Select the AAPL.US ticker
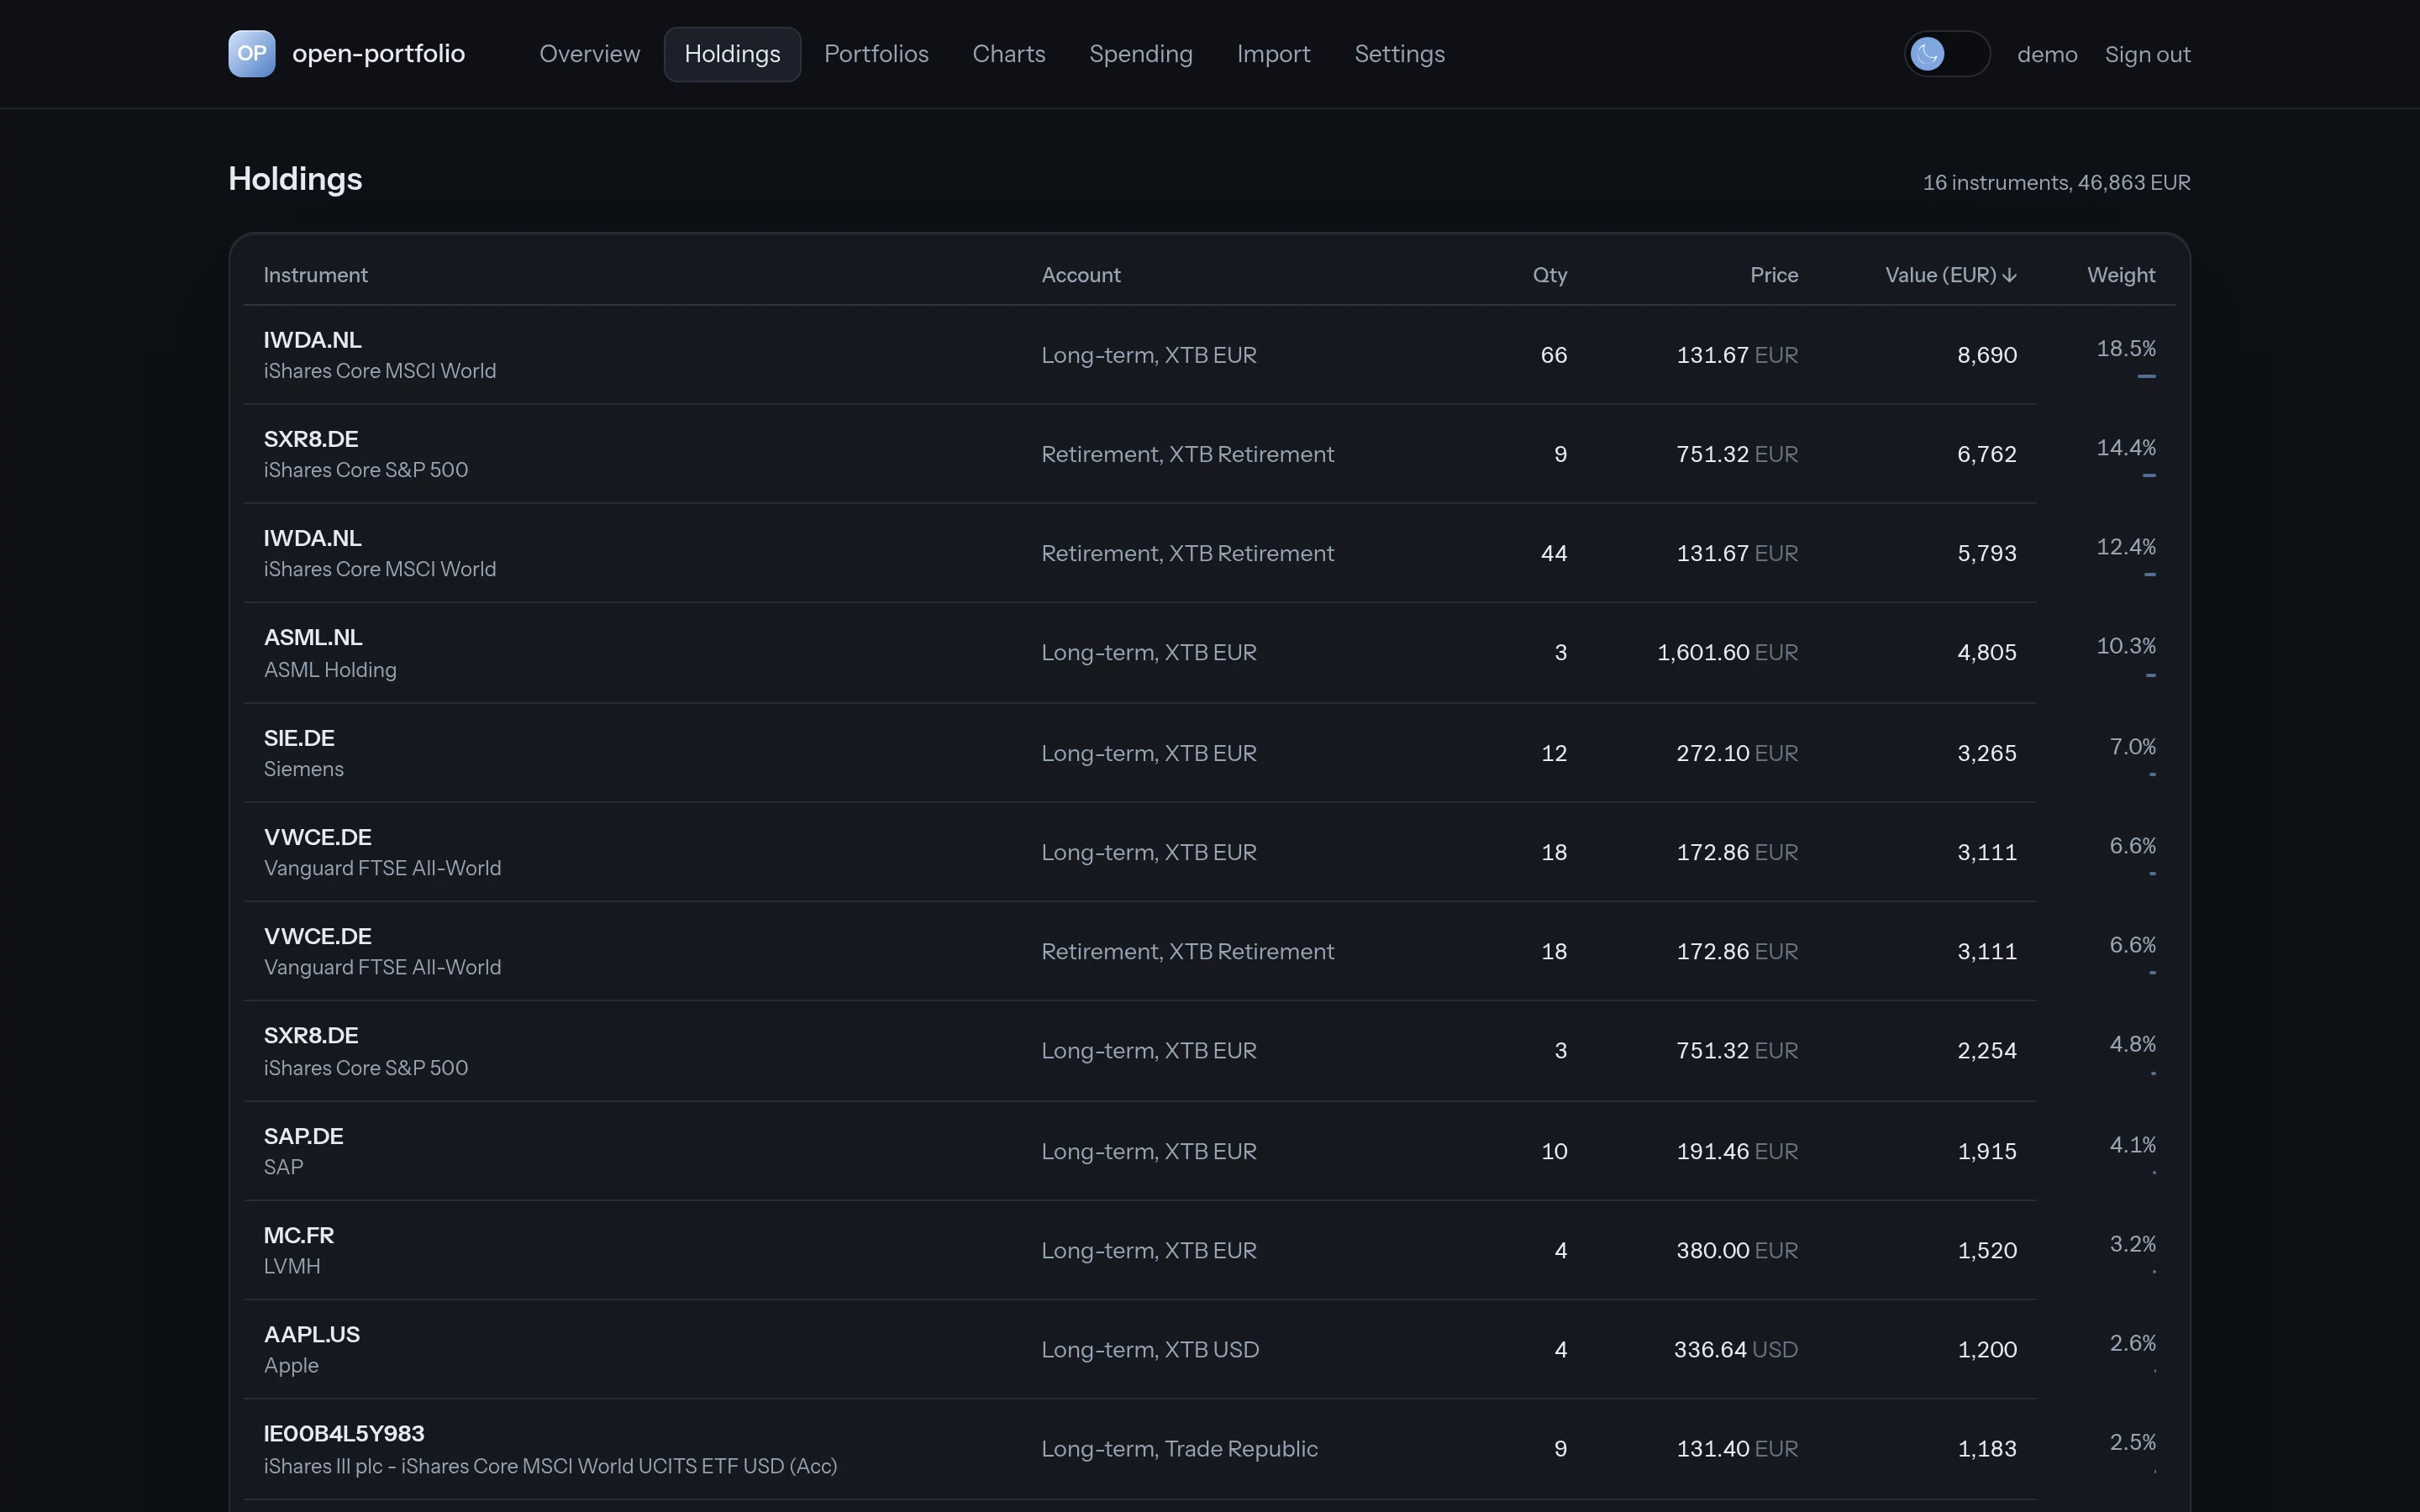Viewport: 2420px width, 1512px height. tap(311, 1334)
